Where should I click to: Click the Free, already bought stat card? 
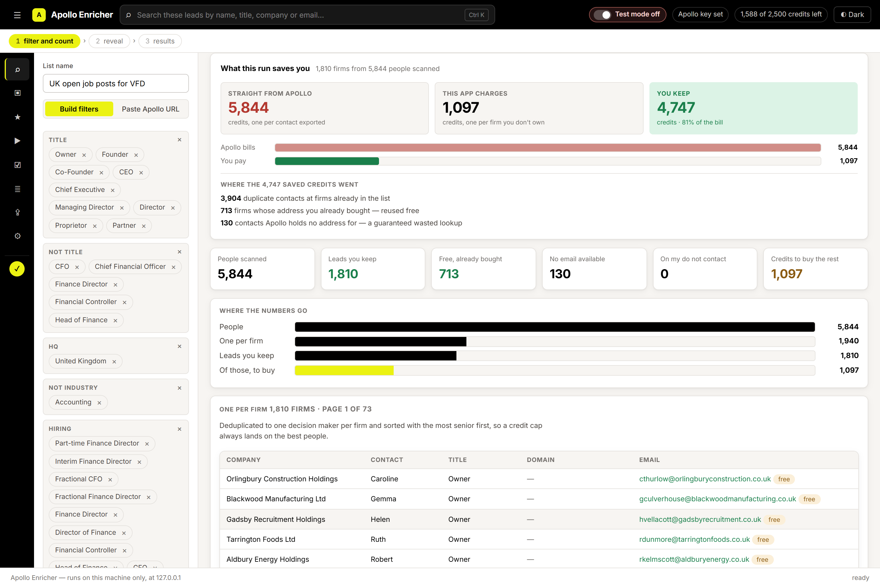(483, 269)
